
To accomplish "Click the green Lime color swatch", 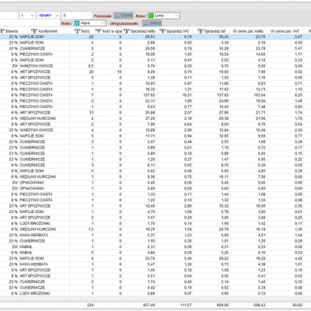I will tap(152, 16).
